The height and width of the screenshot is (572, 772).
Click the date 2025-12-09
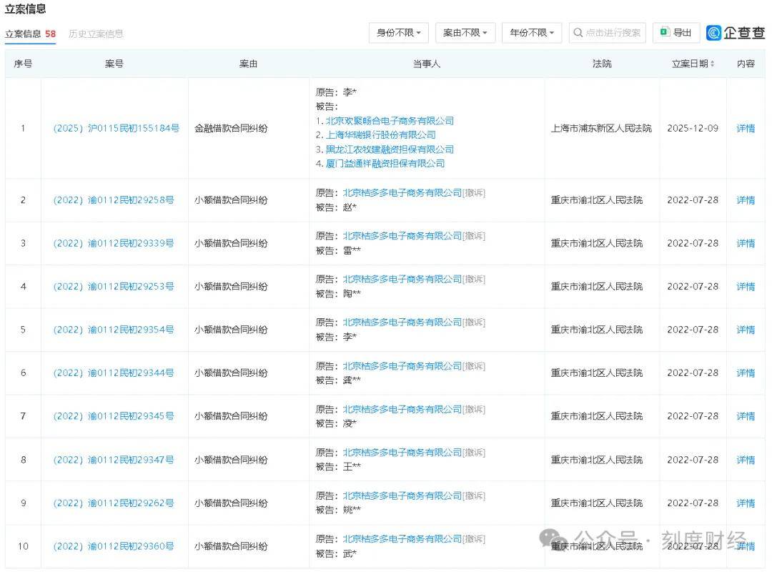[x=692, y=128]
